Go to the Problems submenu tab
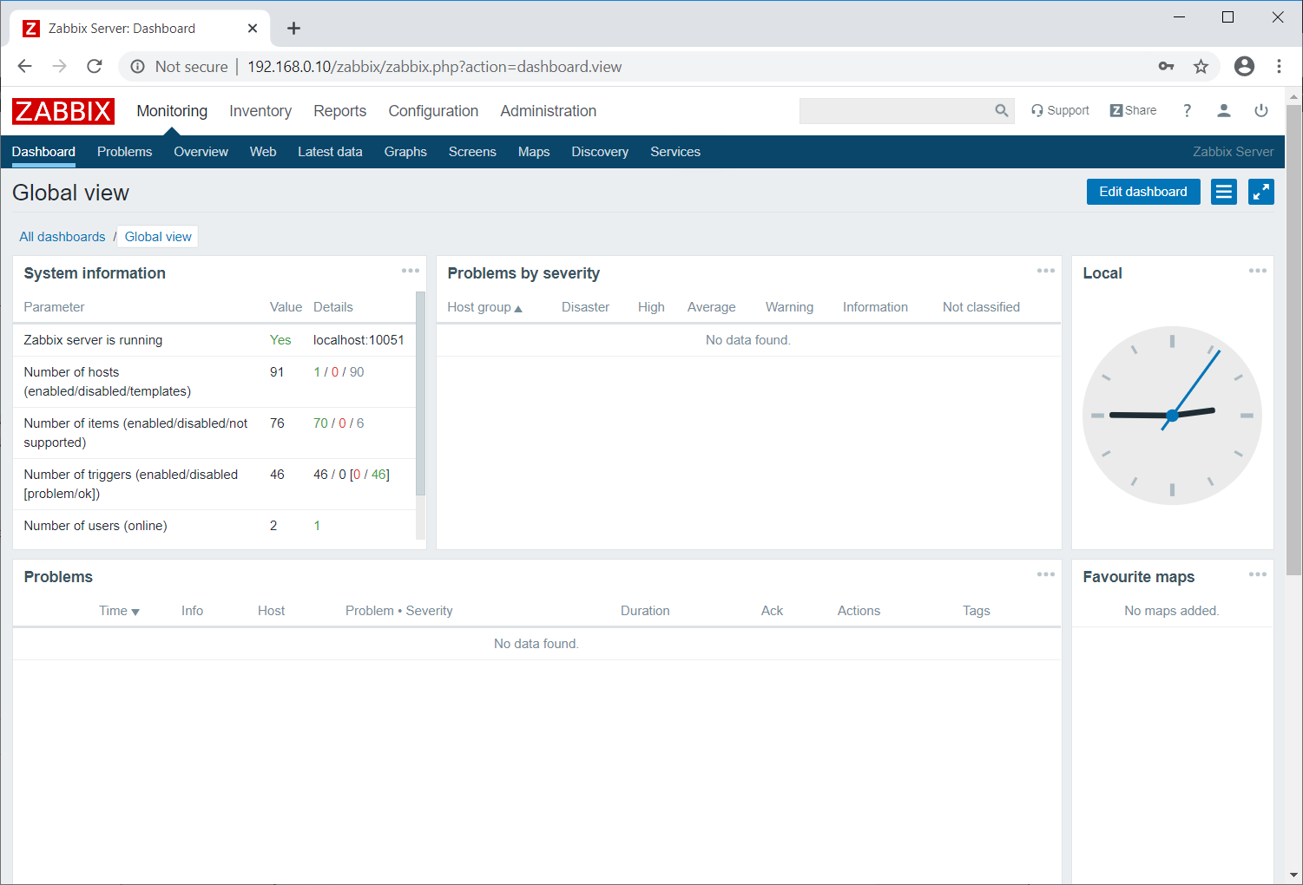 coord(124,152)
